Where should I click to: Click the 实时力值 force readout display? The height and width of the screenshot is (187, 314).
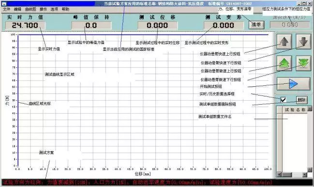(25, 26)
